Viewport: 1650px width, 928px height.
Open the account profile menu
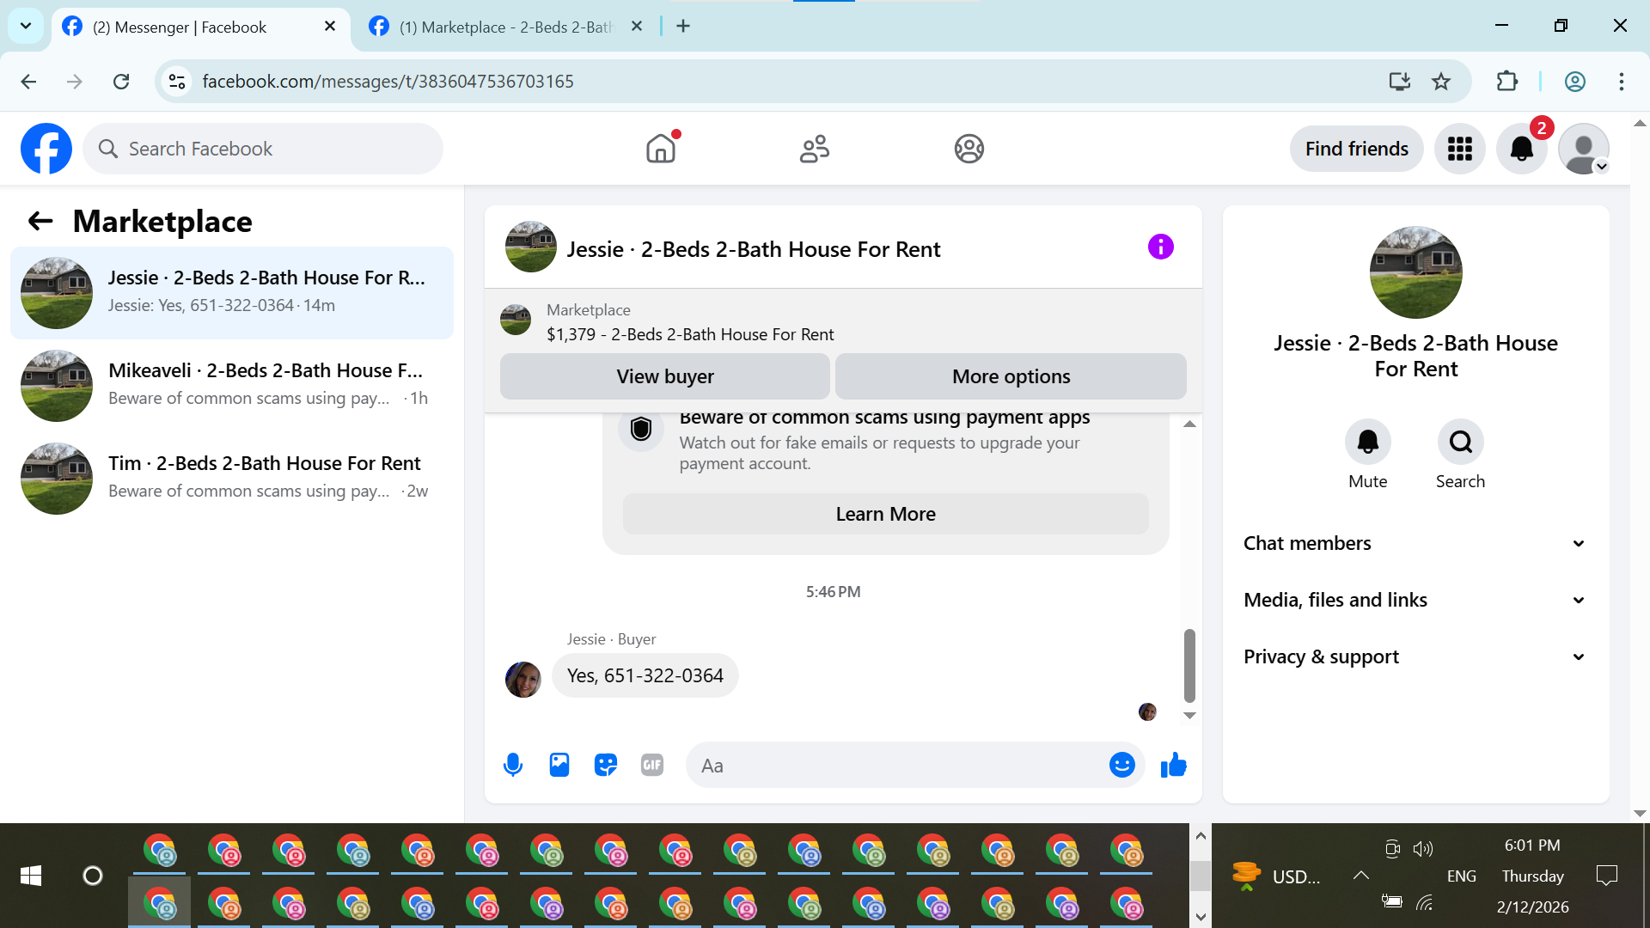(x=1584, y=149)
